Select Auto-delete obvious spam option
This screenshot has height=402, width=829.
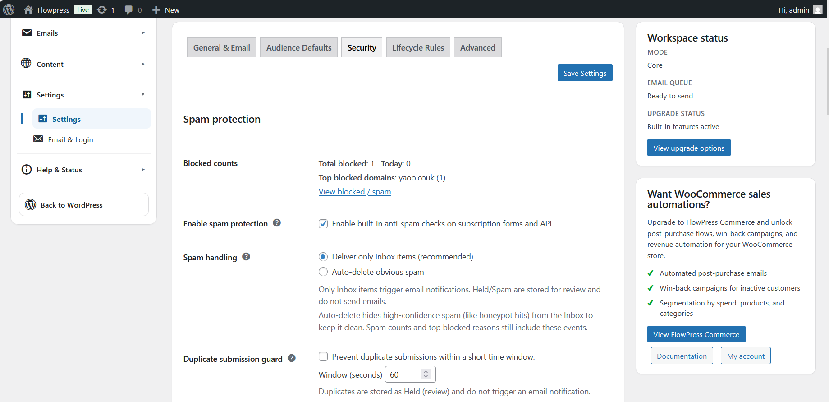tap(323, 272)
